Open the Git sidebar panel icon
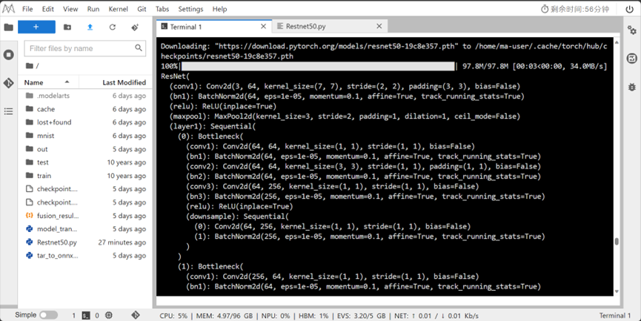The width and height of the screenshot is (641, 321). click(x=9, y=83)
